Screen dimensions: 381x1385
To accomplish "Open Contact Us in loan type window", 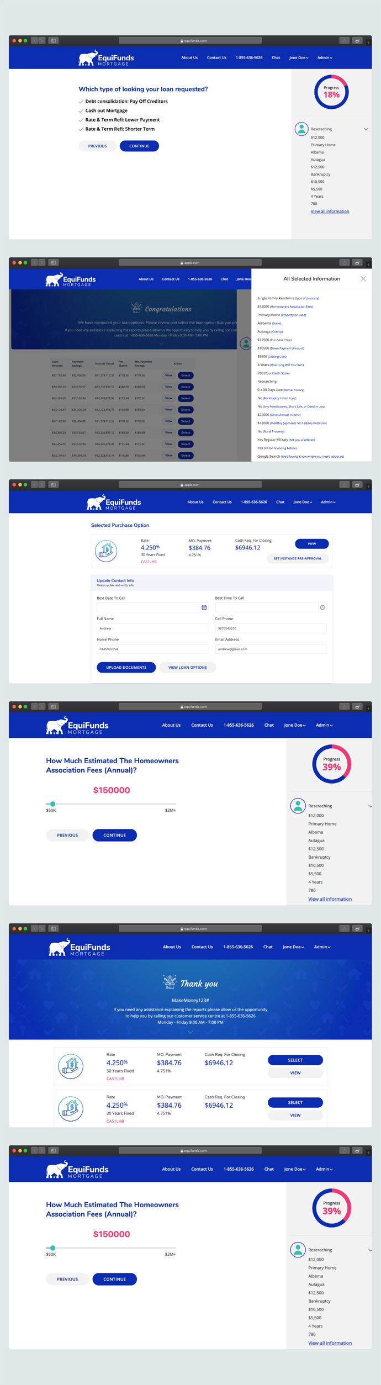I will pyautogui.click(x=216, y=57).
